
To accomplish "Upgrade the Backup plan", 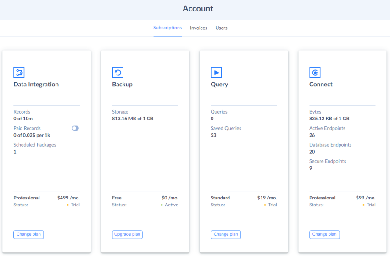I will pos(128,234).
